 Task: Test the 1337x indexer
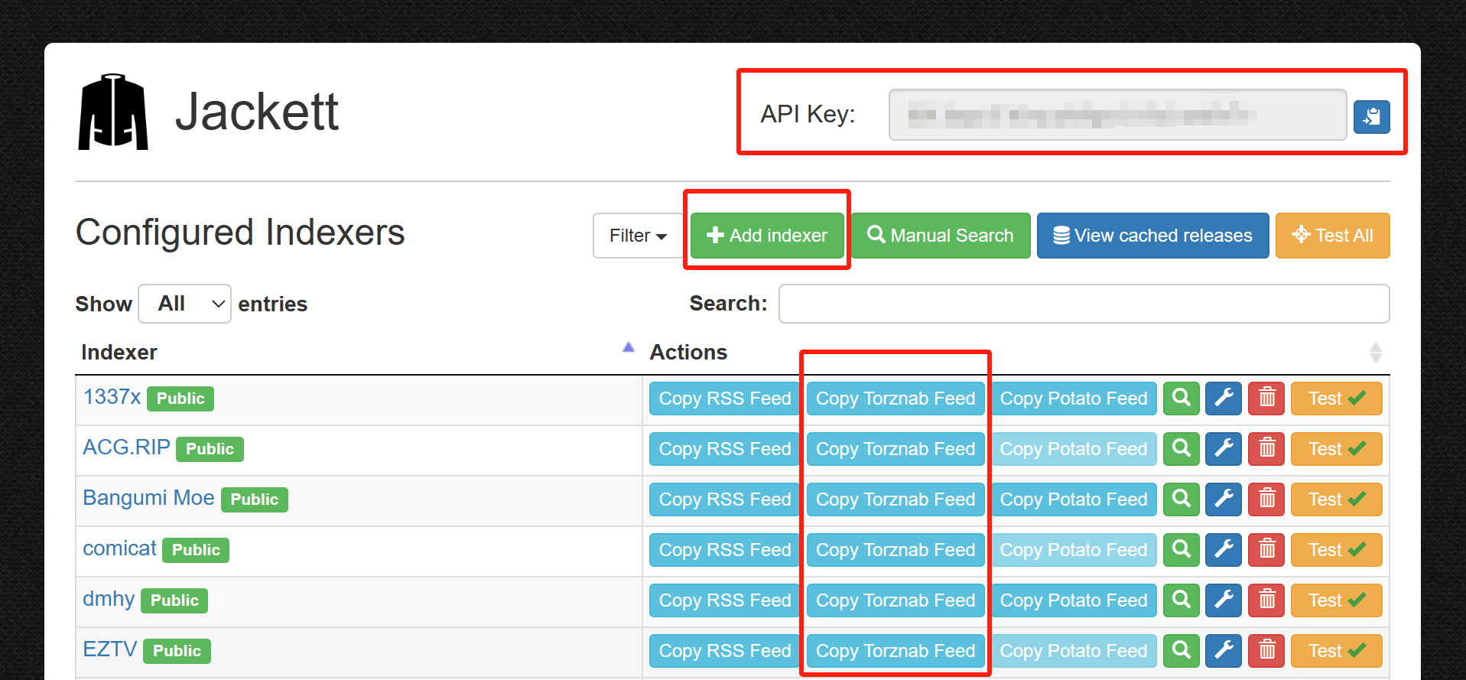(x=1337, y=399)
